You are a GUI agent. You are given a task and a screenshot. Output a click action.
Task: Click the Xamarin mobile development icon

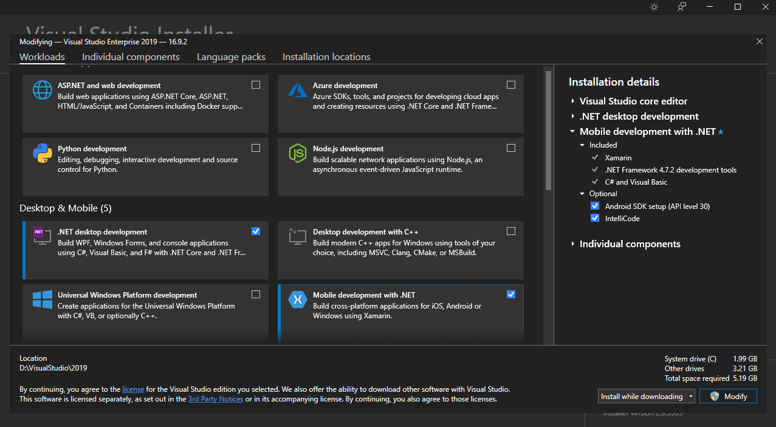[x=298, y=299]
